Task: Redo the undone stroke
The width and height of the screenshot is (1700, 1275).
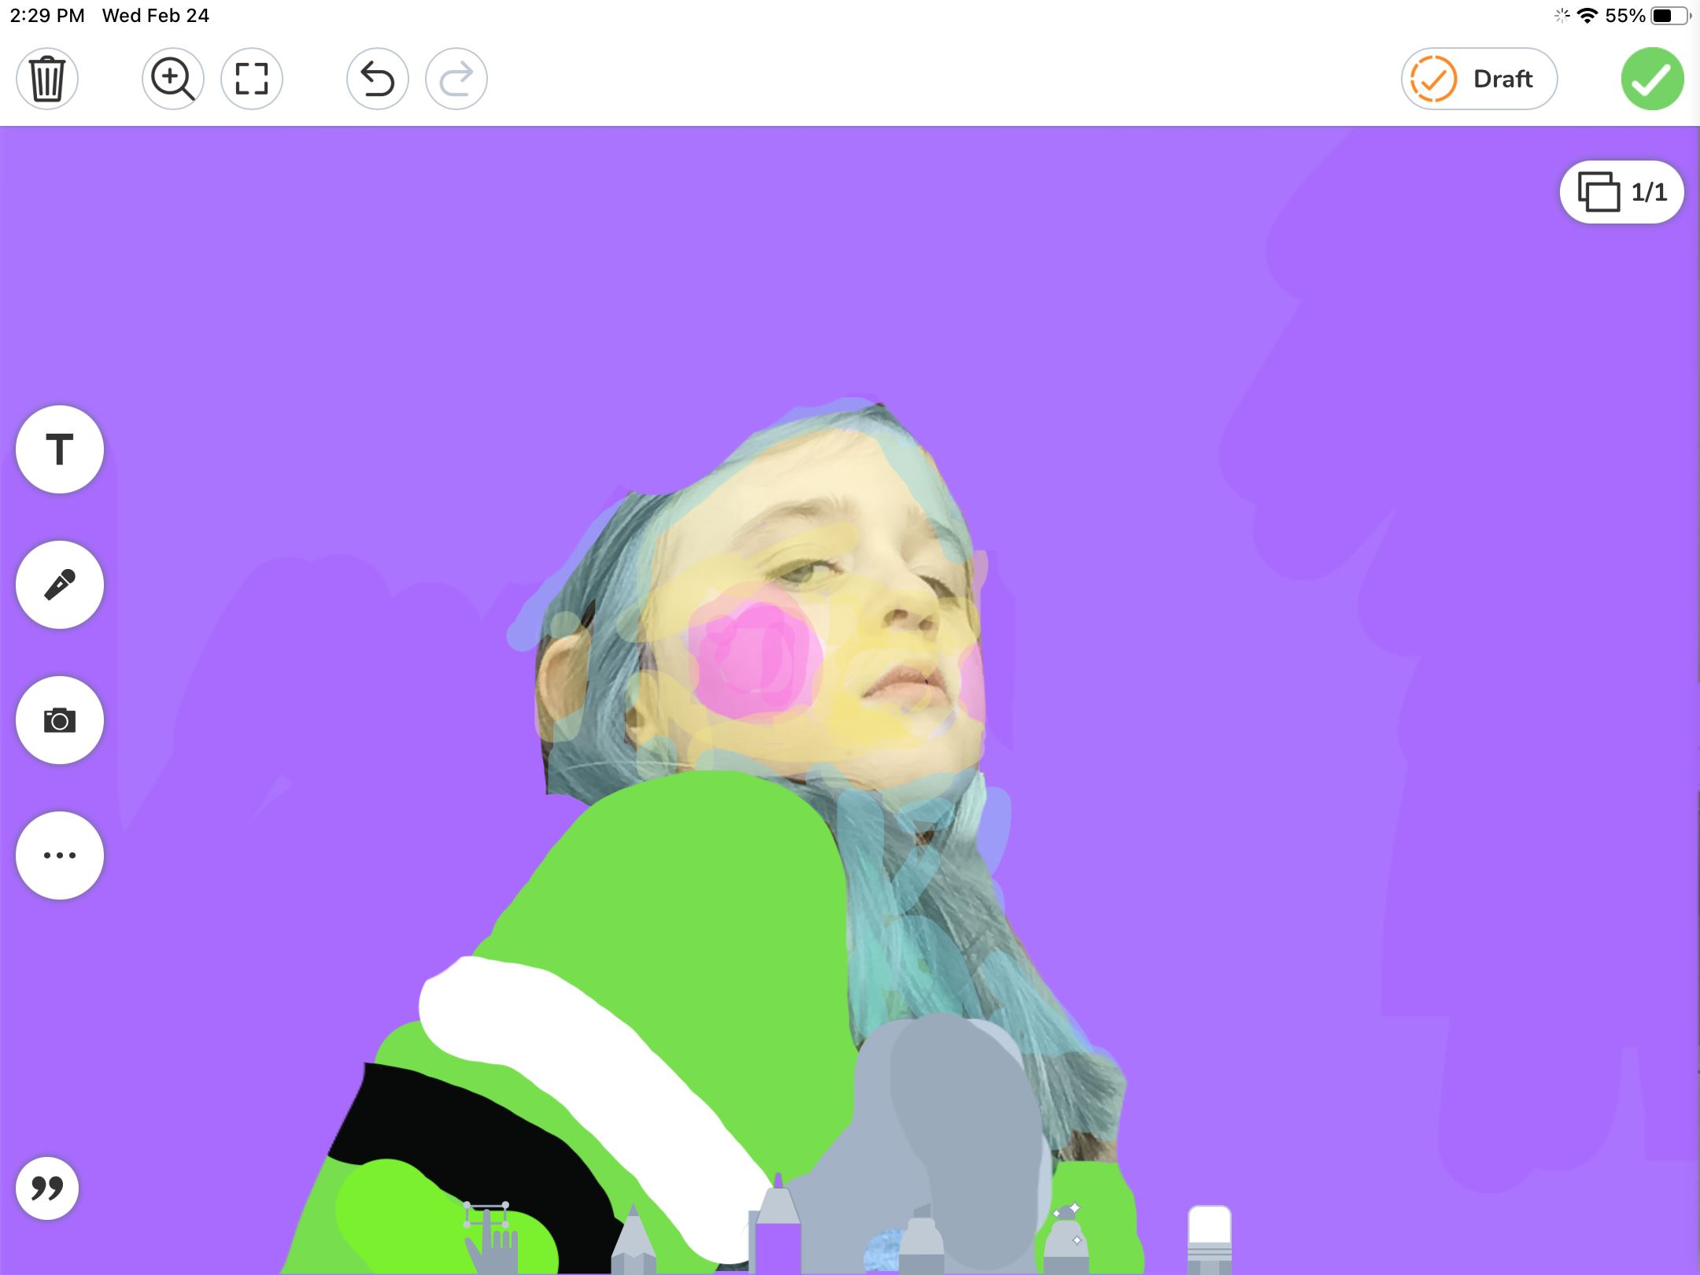Action: (x=456, y=79)
